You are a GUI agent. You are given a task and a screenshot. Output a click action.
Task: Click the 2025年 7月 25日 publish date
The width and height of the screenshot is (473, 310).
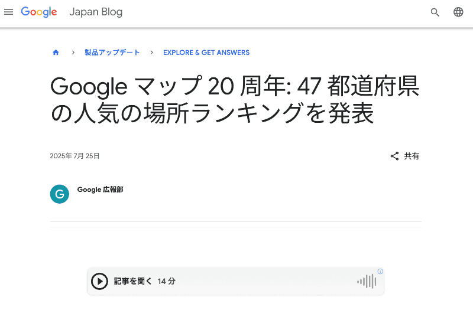[75, 156]
